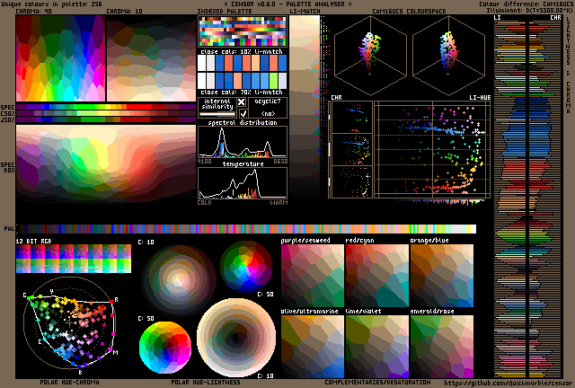Open the olive/ultramarine desaturation tile
The height and width of the screenshot is (388, 575).
[x=313, y=347]
